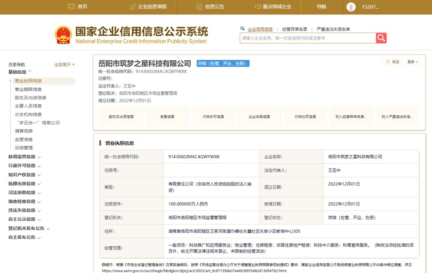Click the small magnifier before 企业信息信息
This screenshot has width=432, height=273.
tap(242, 29)
